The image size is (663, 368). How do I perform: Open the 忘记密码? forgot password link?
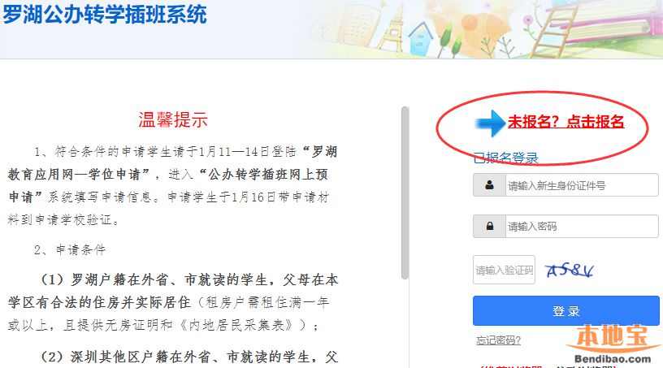tap(498, 340)
